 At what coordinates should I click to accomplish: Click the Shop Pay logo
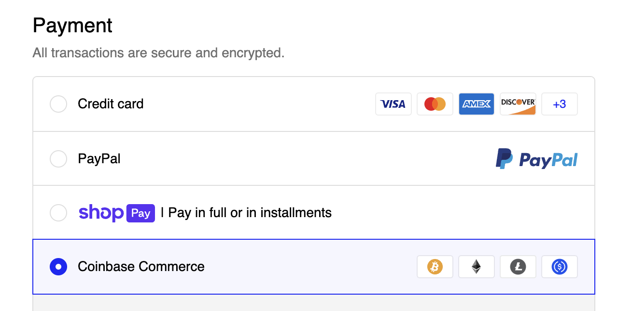pyautogui.click(x=116, y=213)
